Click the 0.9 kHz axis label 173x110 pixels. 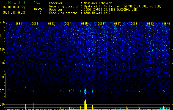pyautogui.click(x=2, y=63)
